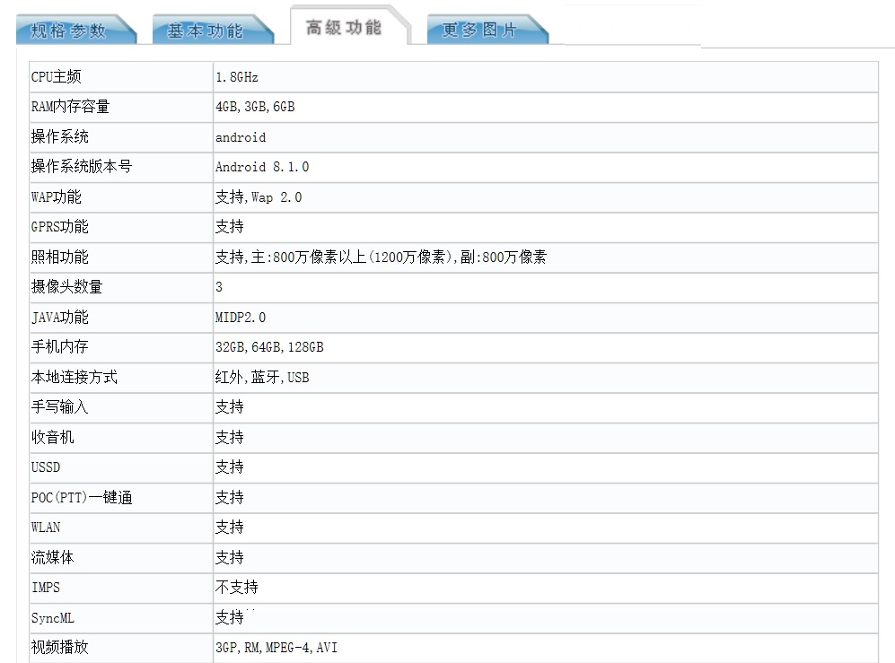
Task: Select 支持 in the USSD row
Action: click(230, 467)
